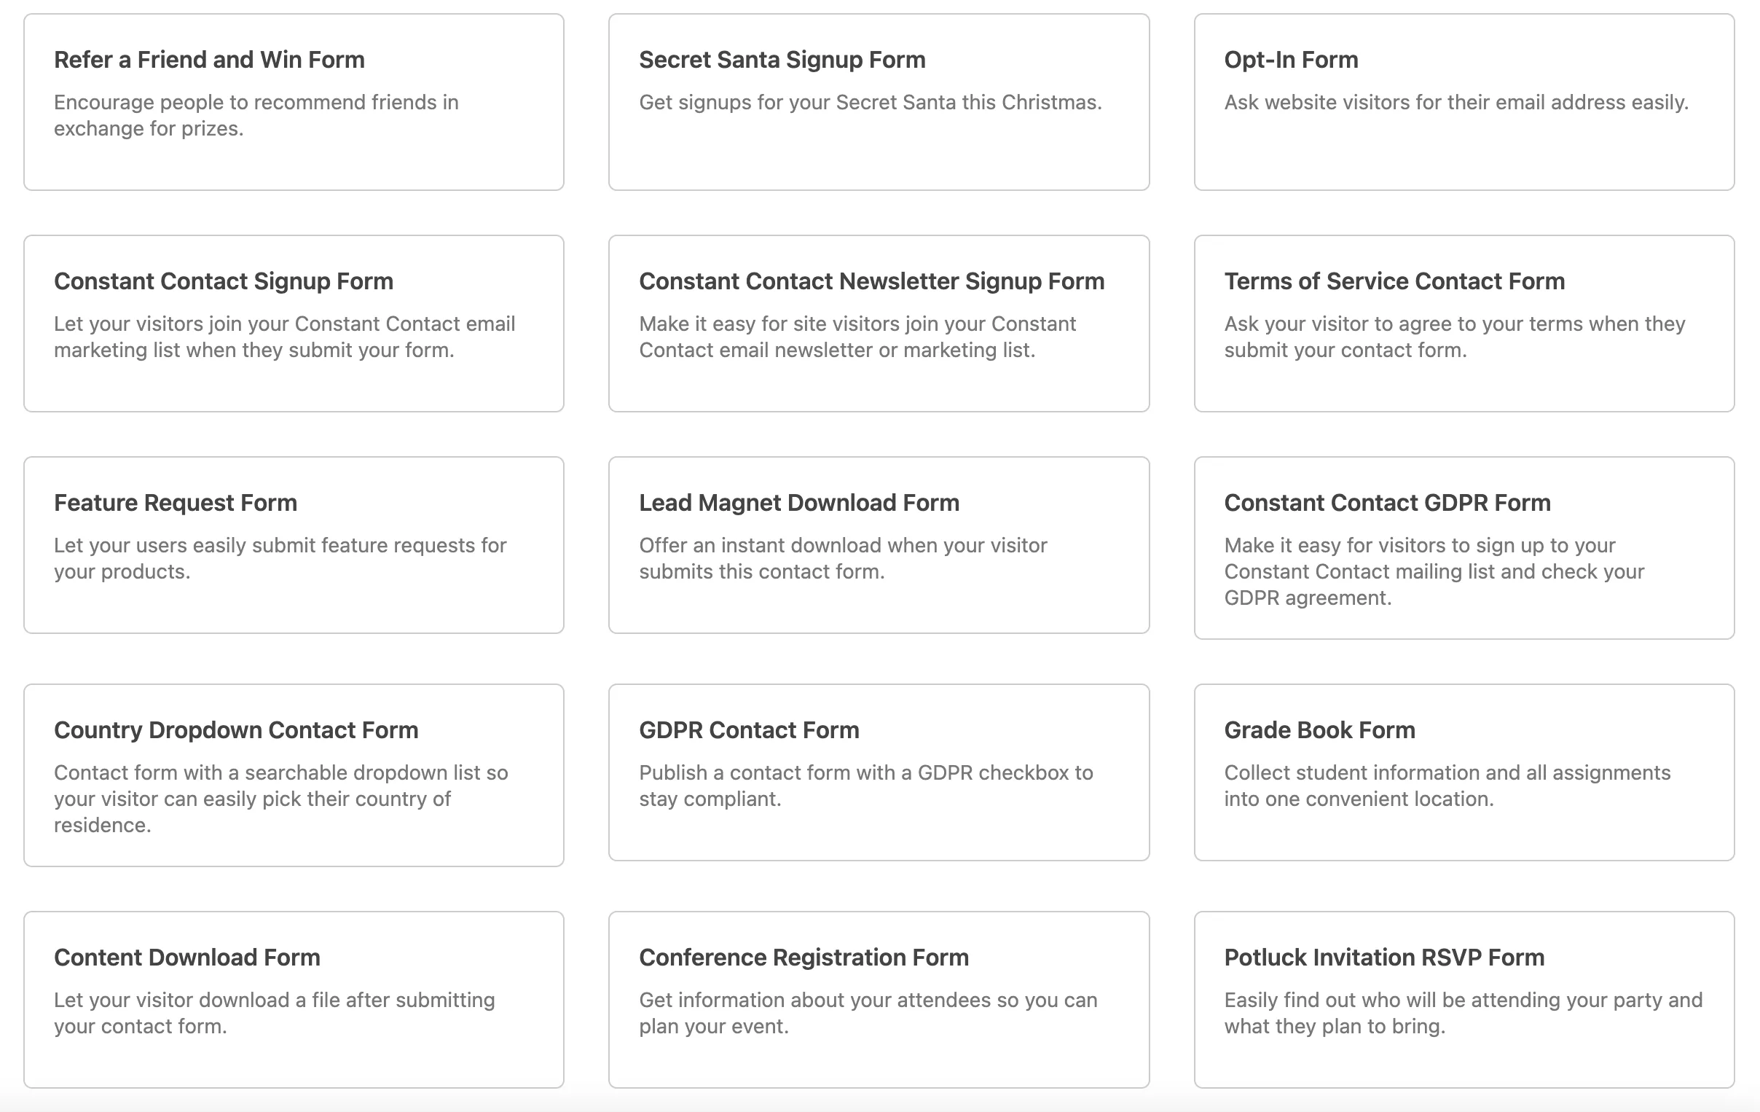The height and width of the screenshot is (1112, 1760).
Task: Select the Lead Magnet Download Form
Action: [x=879, y=544]
